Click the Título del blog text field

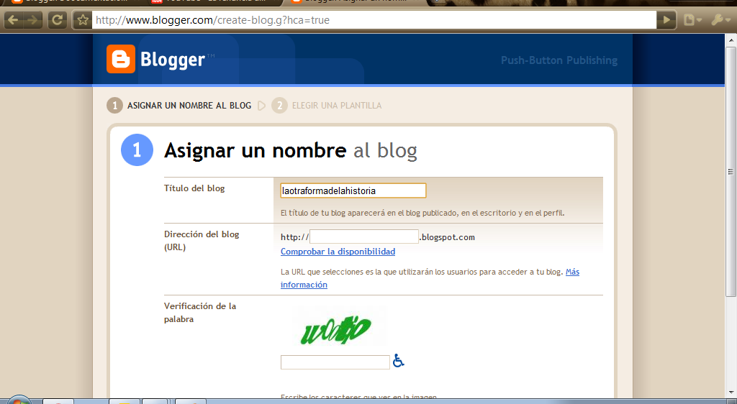353,190
